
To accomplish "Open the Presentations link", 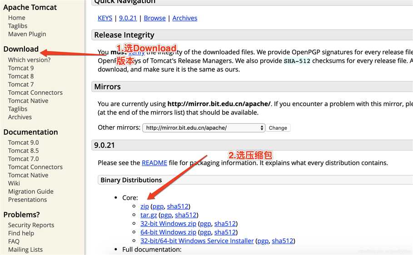I will pos(27,200).
